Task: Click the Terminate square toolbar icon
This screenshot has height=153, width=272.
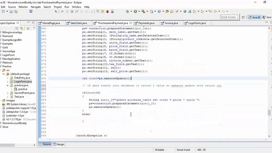Action: tap(72, 11)
